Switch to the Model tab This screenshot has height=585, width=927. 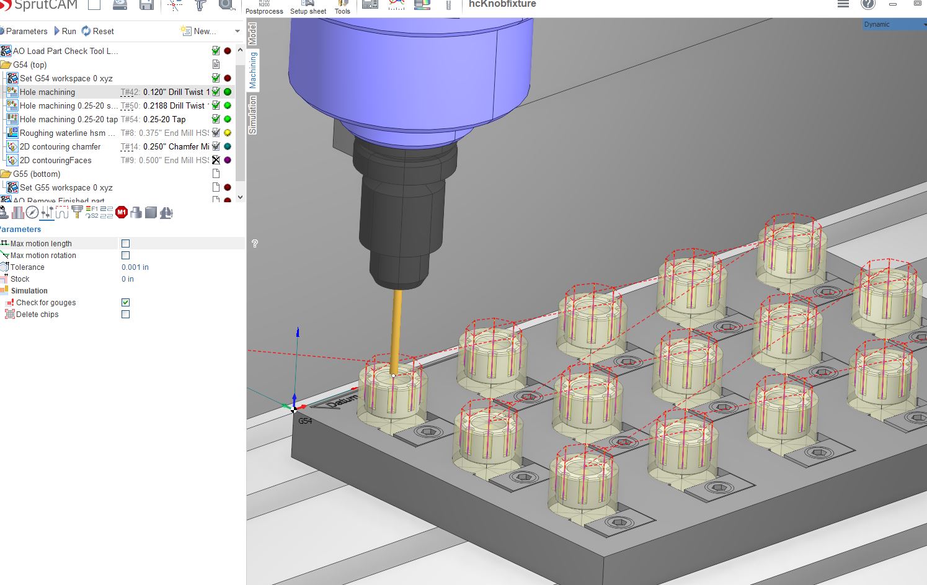click(x=253, y=33)
